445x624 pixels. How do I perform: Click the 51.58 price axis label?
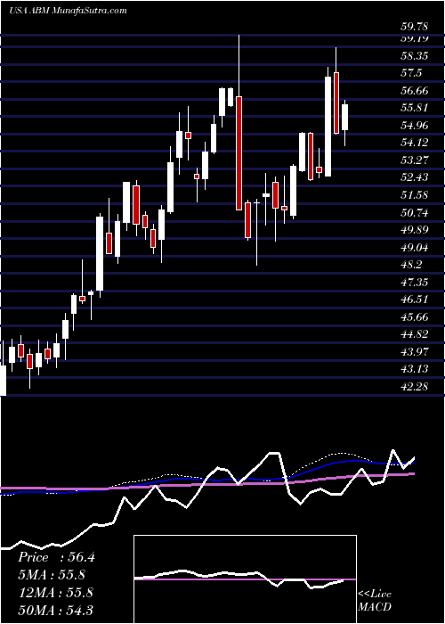pos(415,194)
